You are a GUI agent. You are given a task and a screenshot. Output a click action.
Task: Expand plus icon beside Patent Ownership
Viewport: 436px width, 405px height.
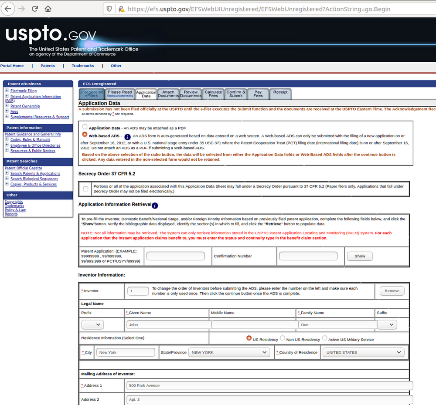click(7, 105)
